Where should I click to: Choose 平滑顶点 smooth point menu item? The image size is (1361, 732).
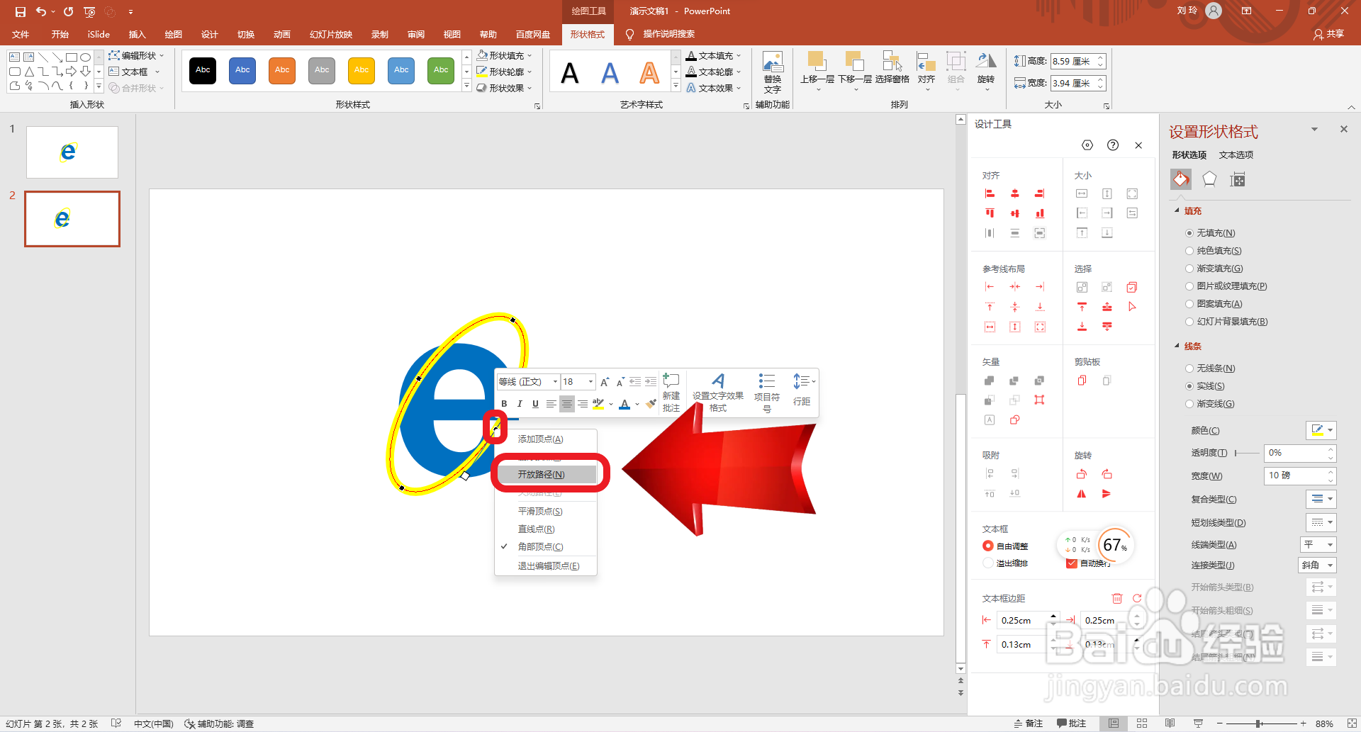546,512
